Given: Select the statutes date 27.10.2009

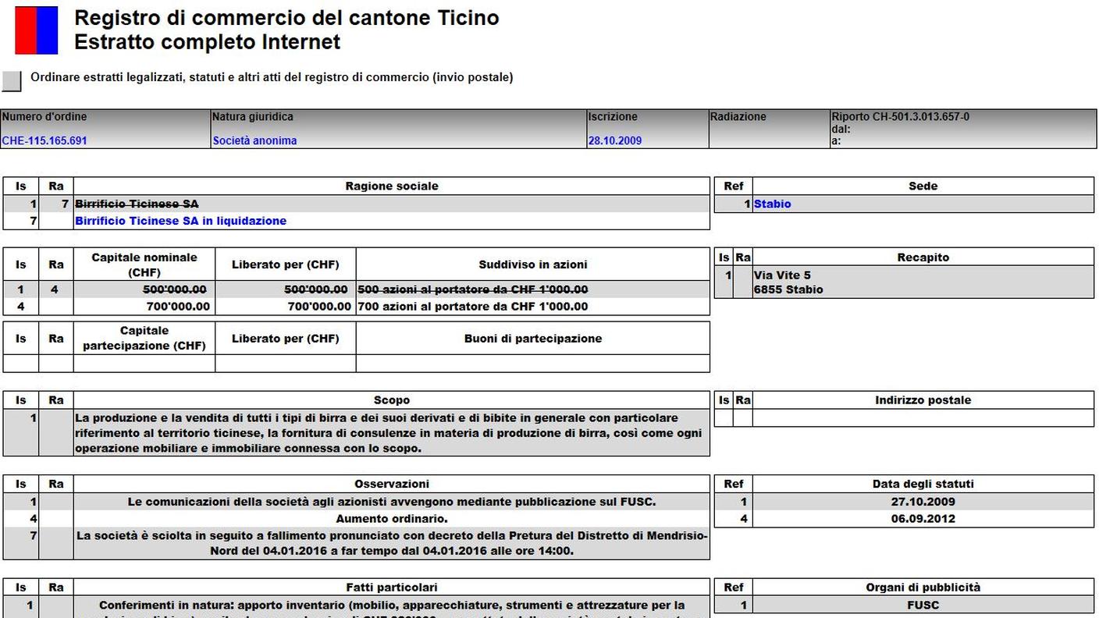Looking at the screenshot, I should [923, 502].
